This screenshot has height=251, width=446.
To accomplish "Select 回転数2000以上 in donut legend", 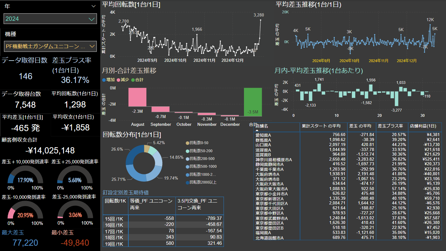I will coord(187,182).
